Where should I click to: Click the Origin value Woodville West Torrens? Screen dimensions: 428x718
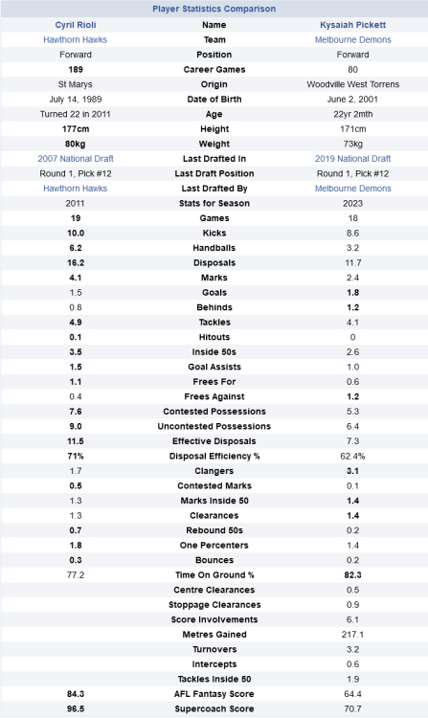[x=353, y=84]
